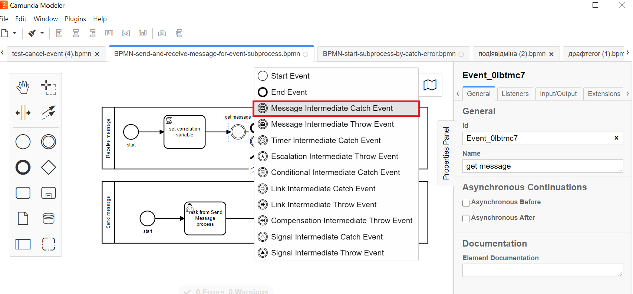Screen dimensions: 633x294
Task: Choose End Event in replace menu
Action: pos(336,92)
